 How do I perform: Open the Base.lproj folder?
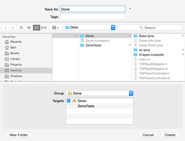(158, 36)
